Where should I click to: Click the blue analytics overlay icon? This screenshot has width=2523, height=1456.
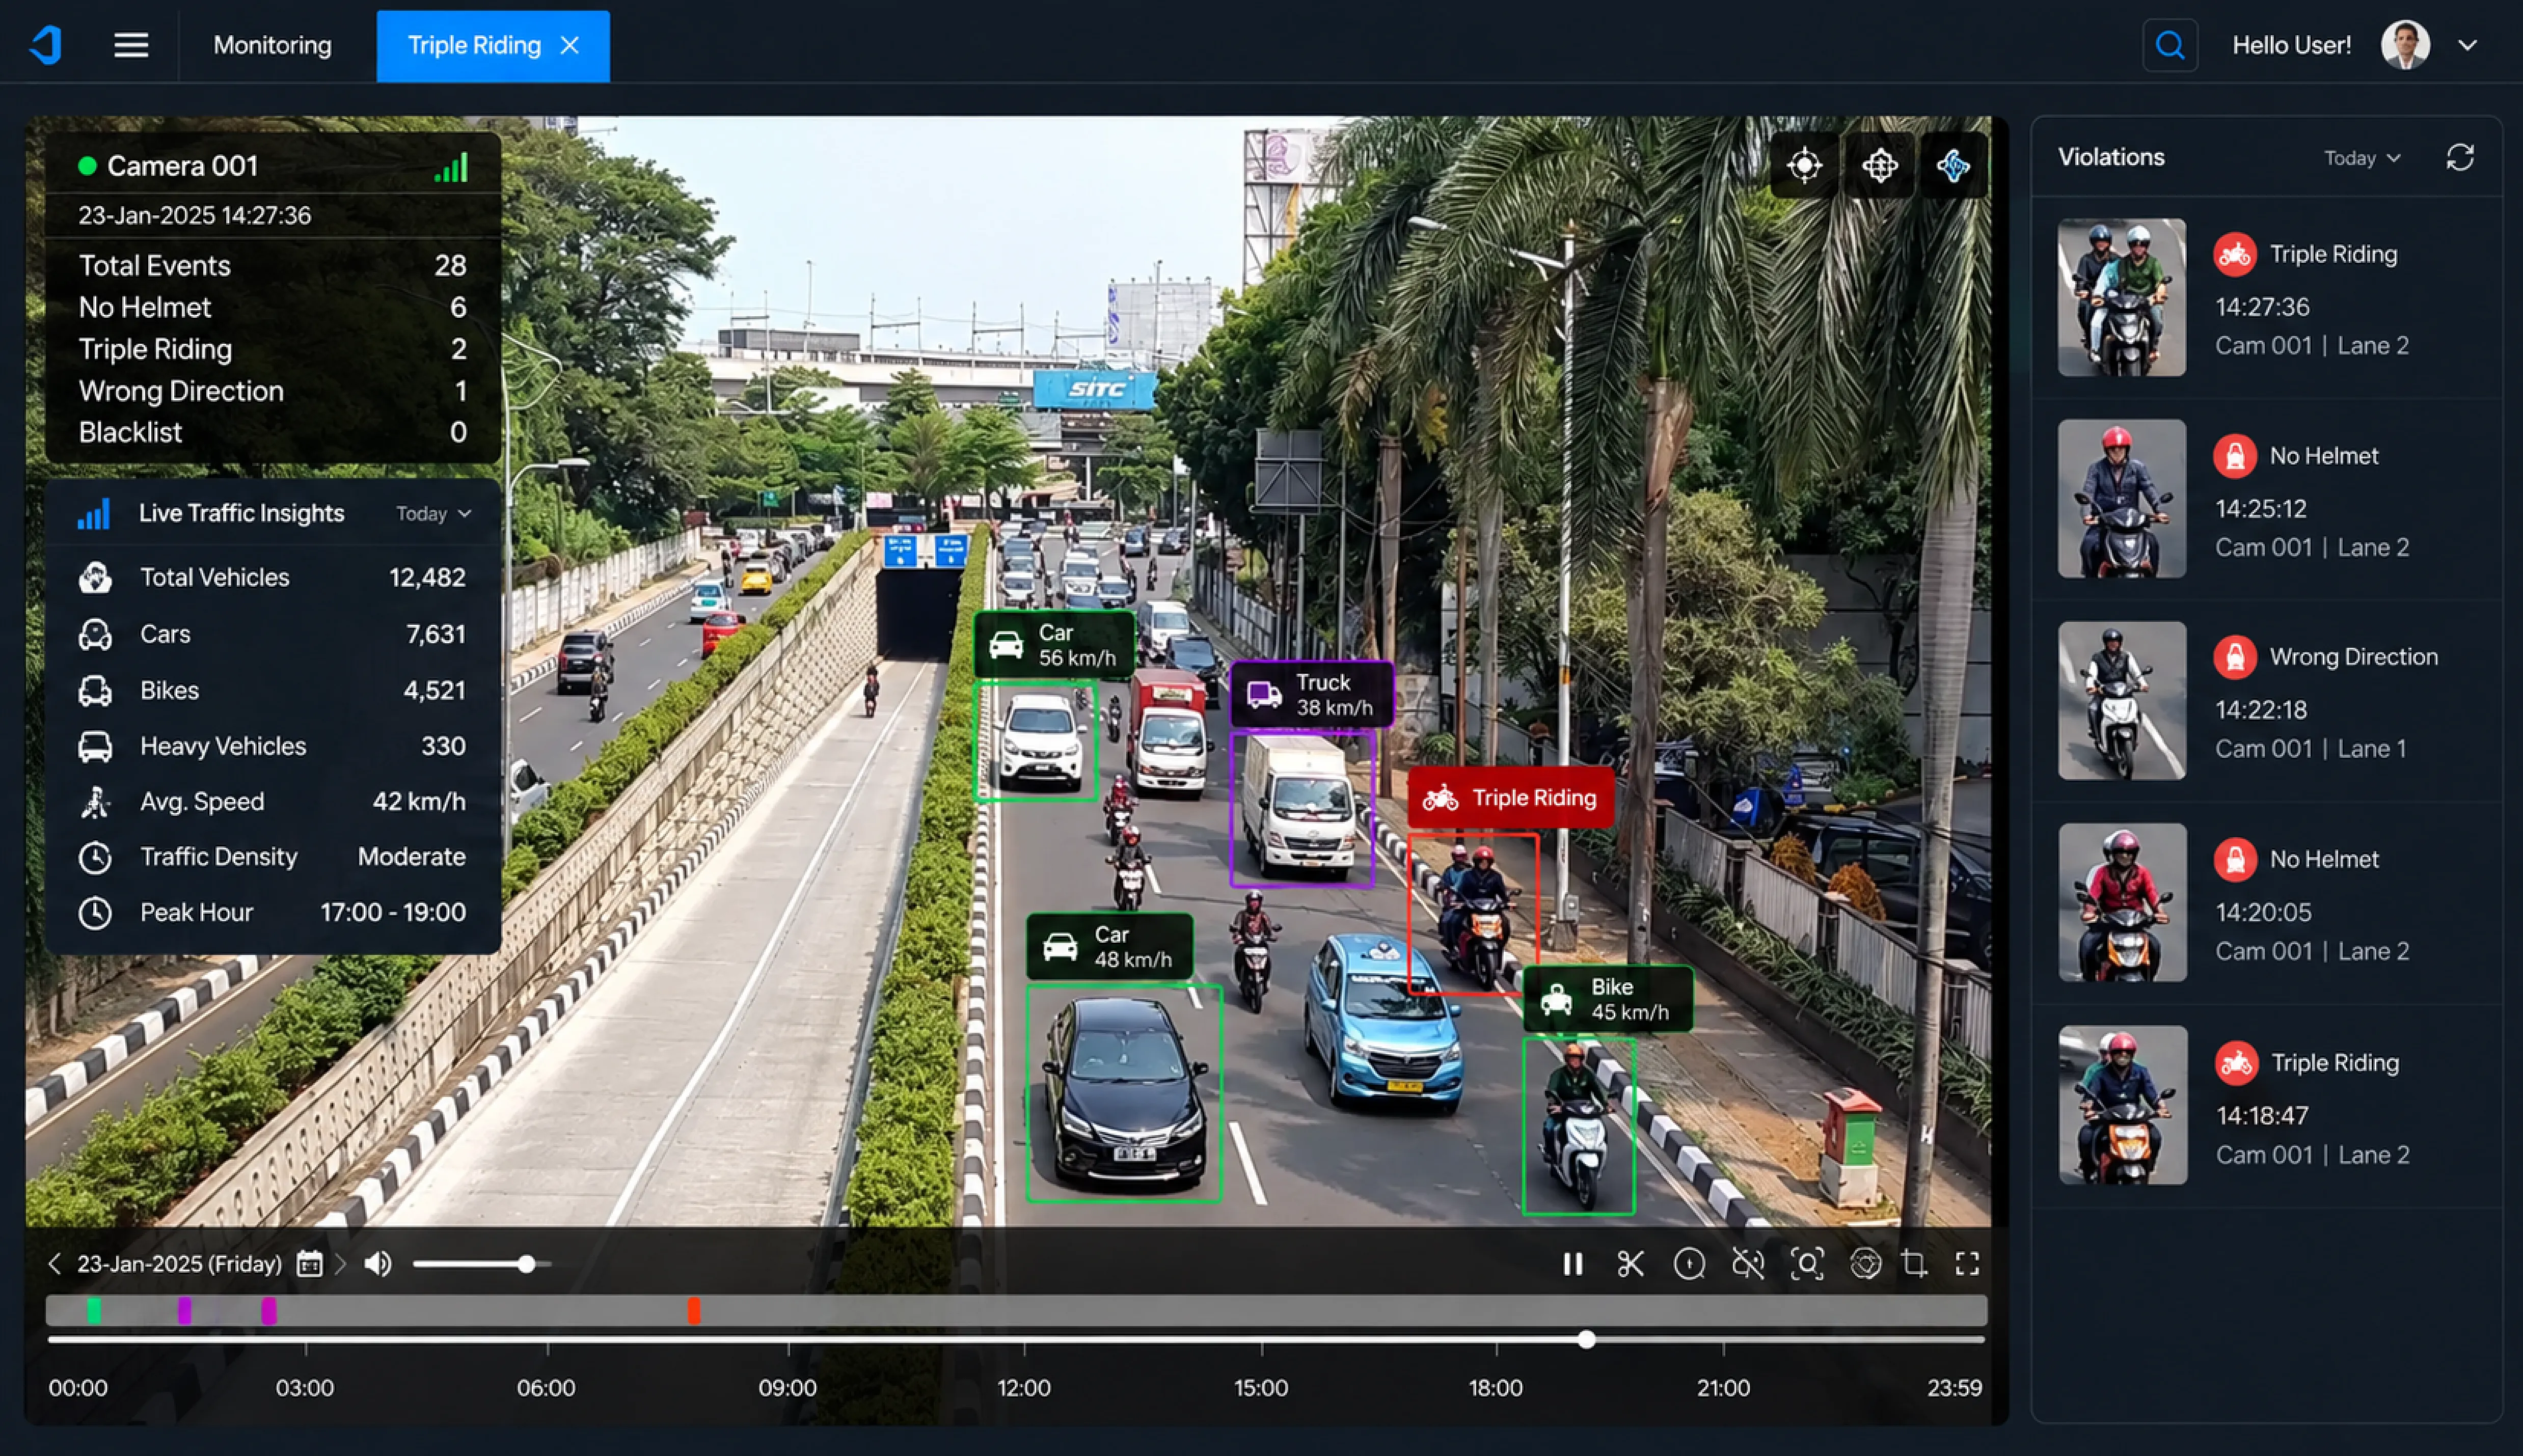1953,165
